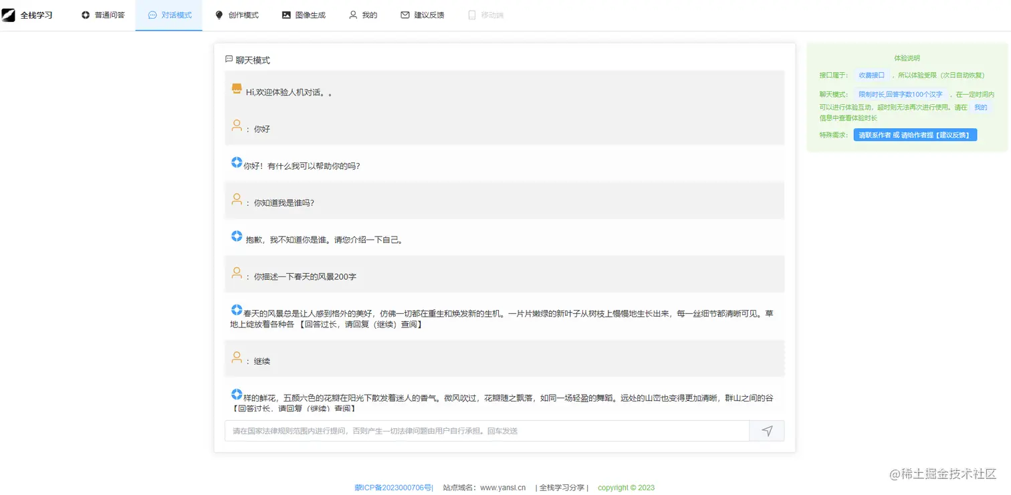Send the message with the paper plane button
Viewport: 1011px width, 495px height.
coord(767,431)
